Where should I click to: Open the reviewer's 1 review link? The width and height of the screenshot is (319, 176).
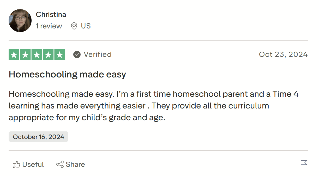[49, 26]
